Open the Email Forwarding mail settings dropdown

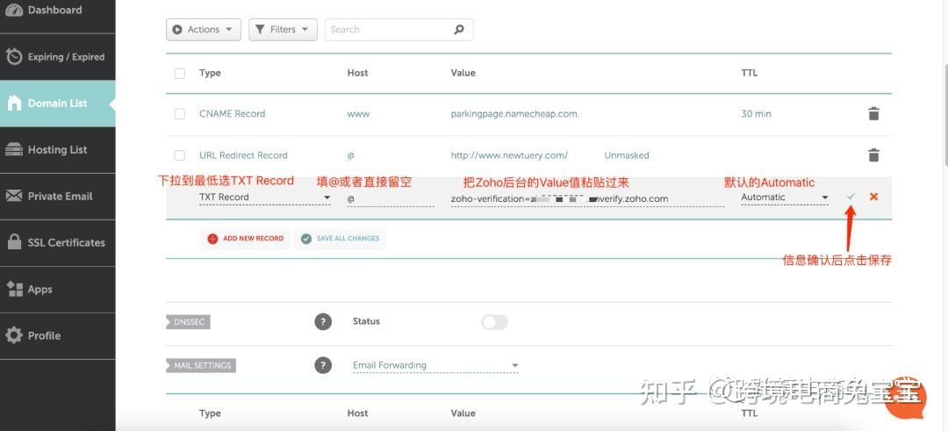tap(435, 365)
